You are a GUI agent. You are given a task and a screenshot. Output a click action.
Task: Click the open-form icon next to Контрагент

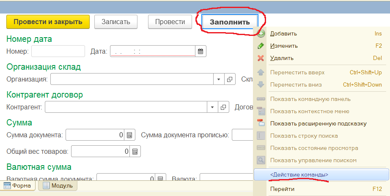tap(224, 107)
